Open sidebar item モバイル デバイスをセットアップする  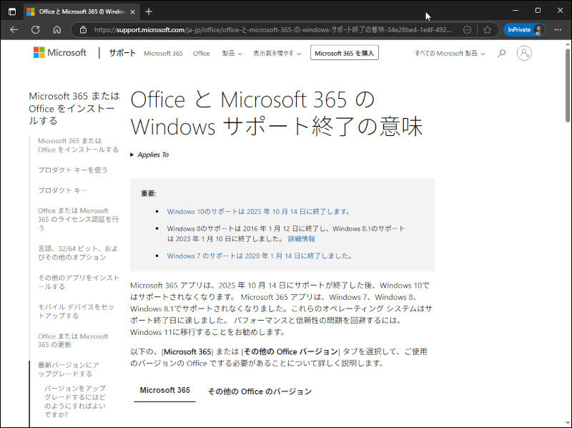pos(76,311)
